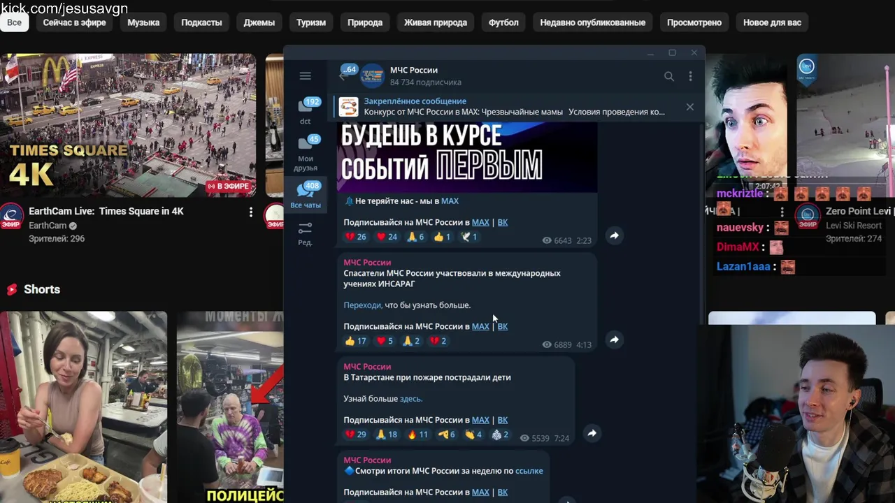Select the Мои друзья chat folder
The width and height of the screenshot is (895, 503).
pos(306,152)
